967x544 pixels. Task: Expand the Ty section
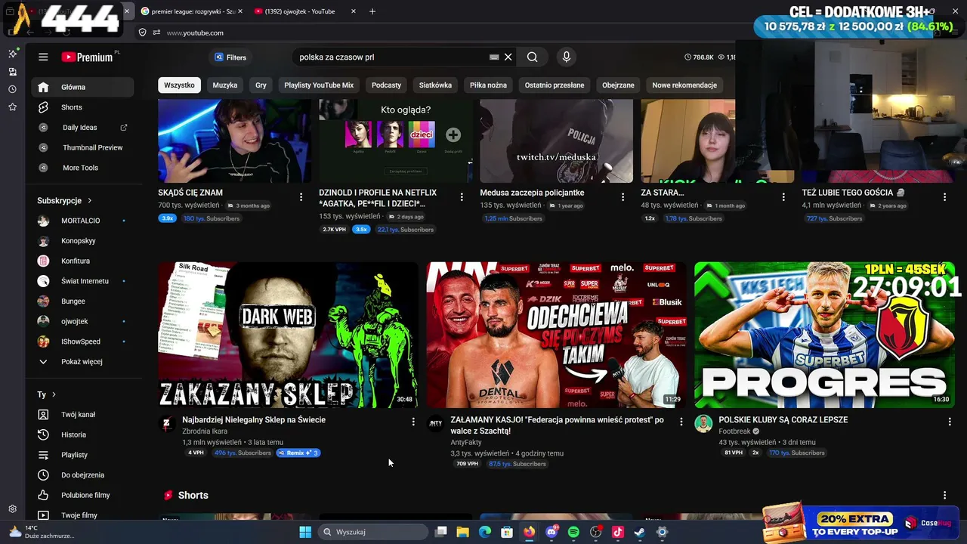pyautogui.click(x=47, y=394)
